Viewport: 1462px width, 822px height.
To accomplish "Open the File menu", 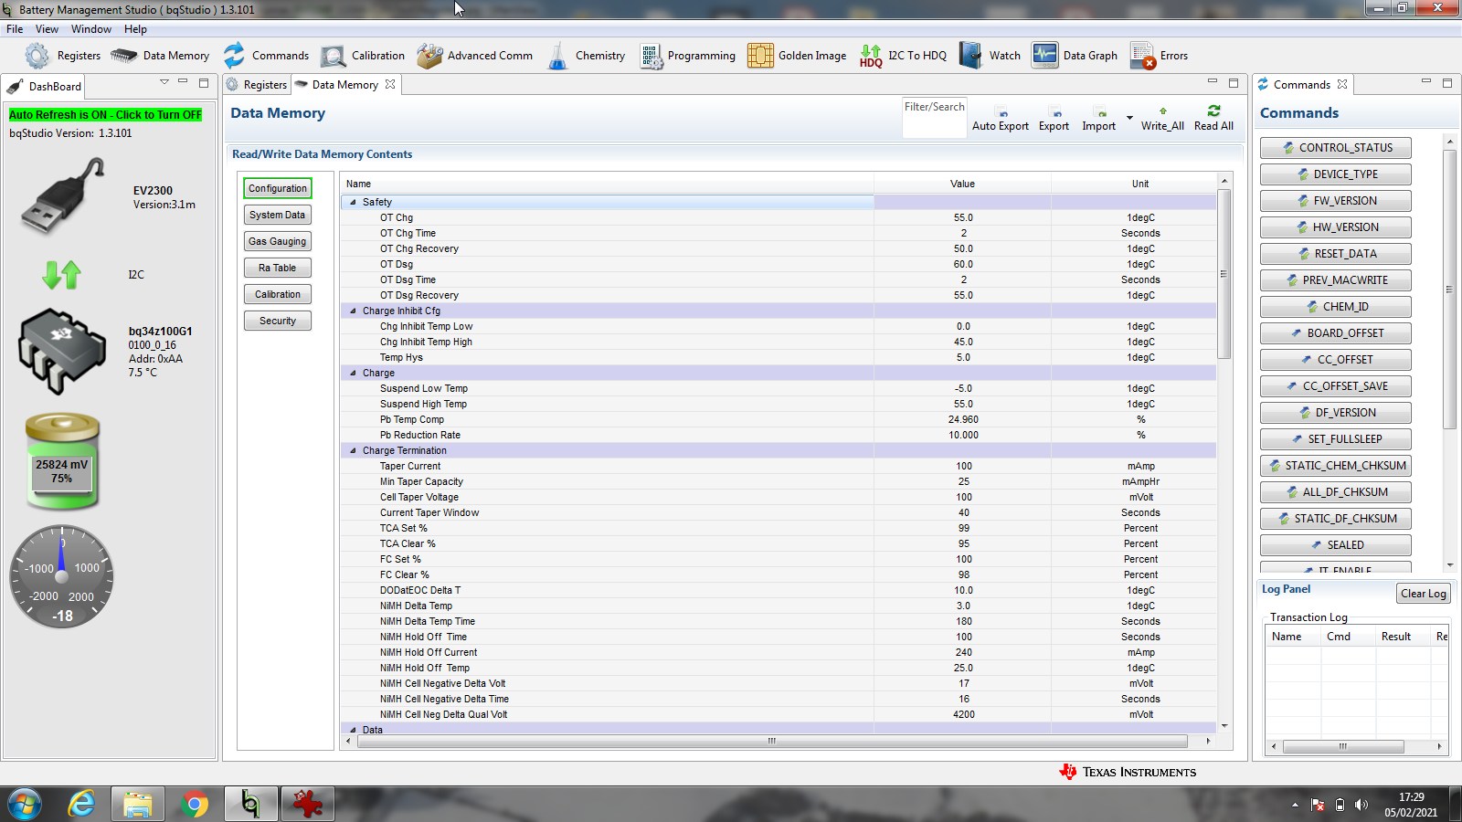I will 15,29.
